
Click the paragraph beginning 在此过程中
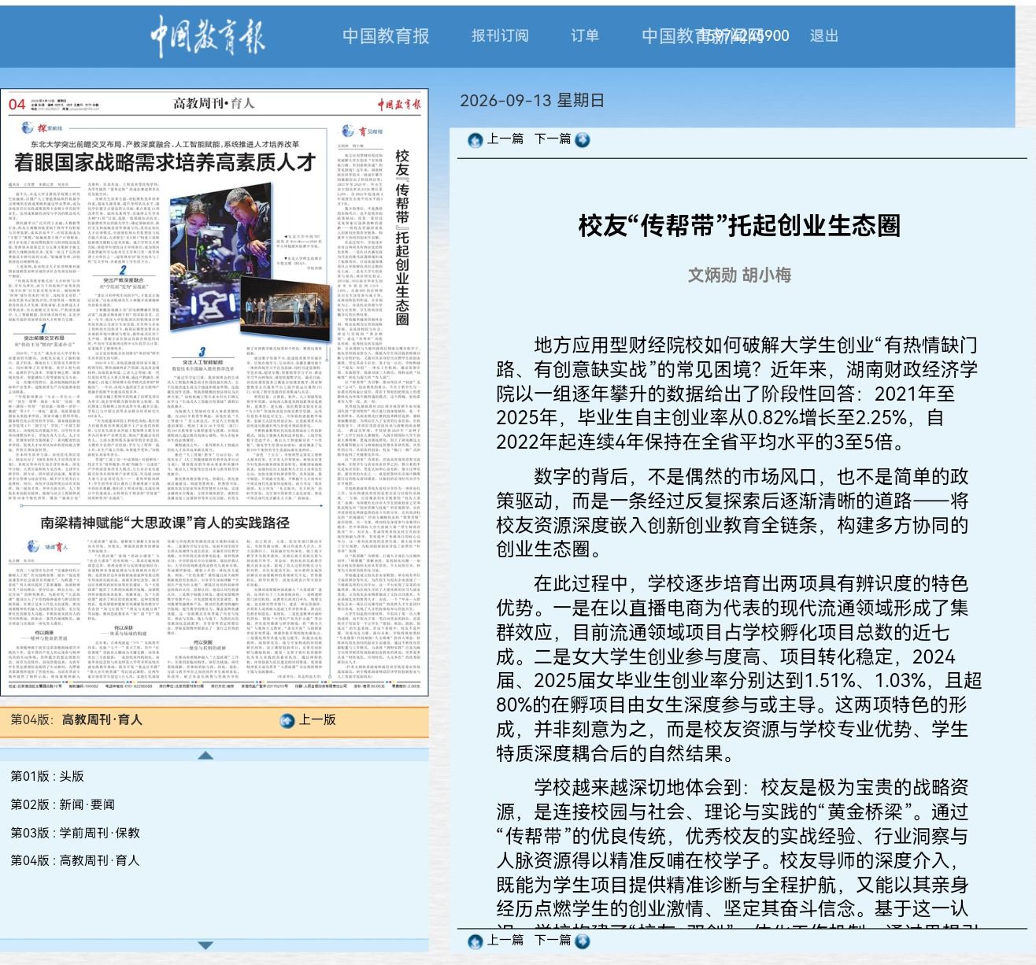739,669
